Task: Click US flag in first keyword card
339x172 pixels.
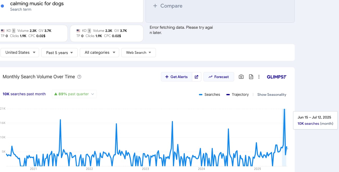Action: pos(3,31)
